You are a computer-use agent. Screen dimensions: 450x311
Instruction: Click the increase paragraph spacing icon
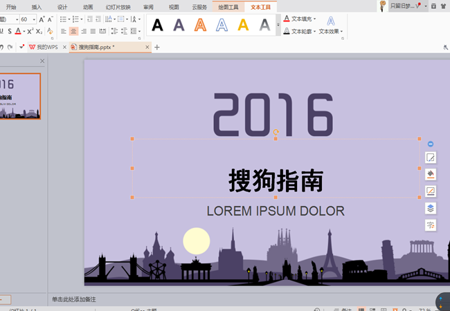pyautogui.click(x=114, y=31)
